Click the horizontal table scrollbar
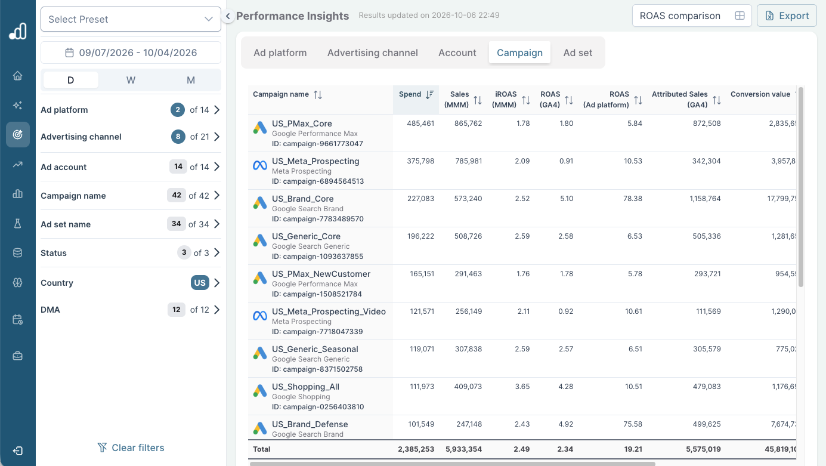The image size is (826, 466). (x=452, y=463)
